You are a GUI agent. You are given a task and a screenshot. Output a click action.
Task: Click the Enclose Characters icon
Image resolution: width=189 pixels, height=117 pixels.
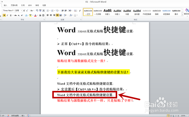tap(43, 15)
